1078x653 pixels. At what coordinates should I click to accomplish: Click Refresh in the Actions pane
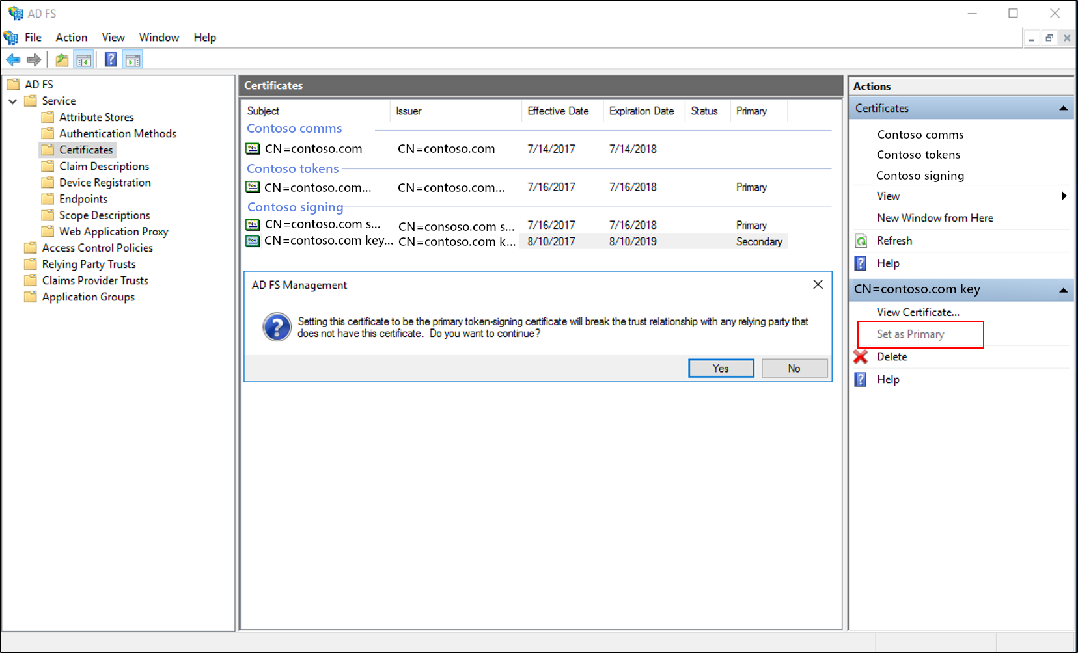tap(894, 241)
